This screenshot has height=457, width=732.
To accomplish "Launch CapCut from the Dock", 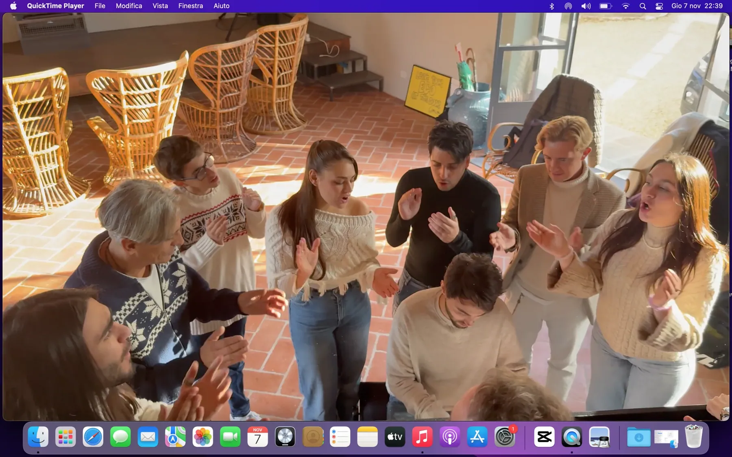I will click(544, 437).
